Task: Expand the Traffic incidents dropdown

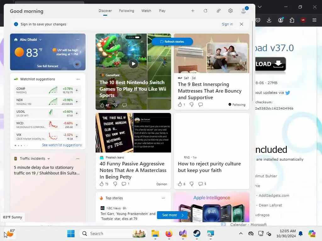Action: tap(49, 158)
